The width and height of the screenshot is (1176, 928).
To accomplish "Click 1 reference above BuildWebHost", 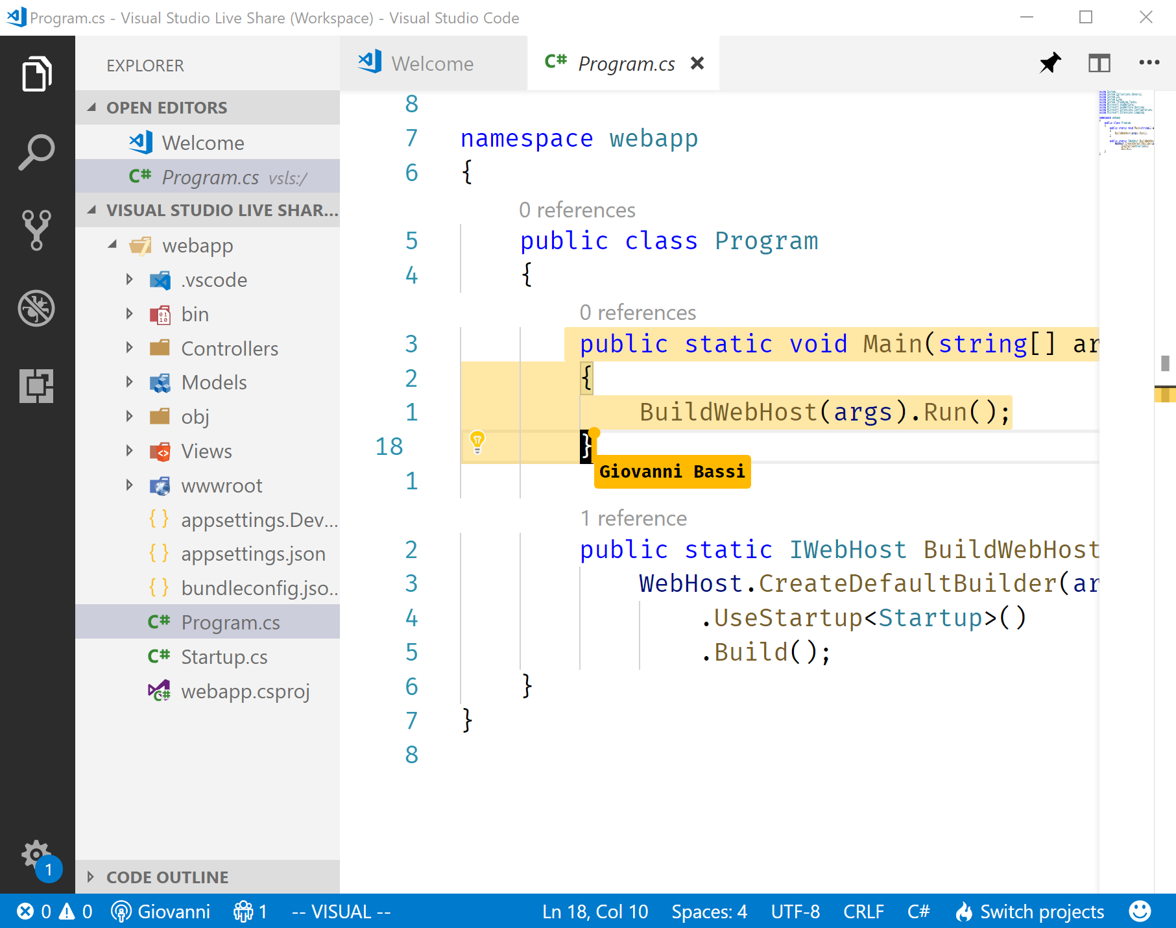I will pyautogui.click(x=634, y=519).
